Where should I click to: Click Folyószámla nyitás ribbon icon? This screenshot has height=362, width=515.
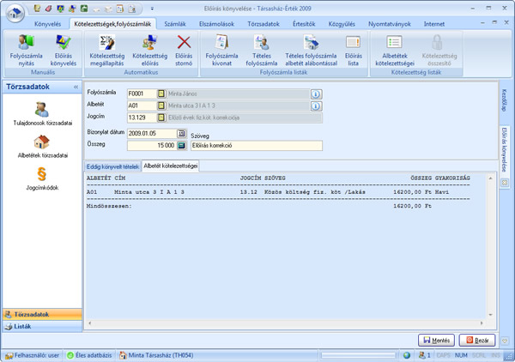26,50
